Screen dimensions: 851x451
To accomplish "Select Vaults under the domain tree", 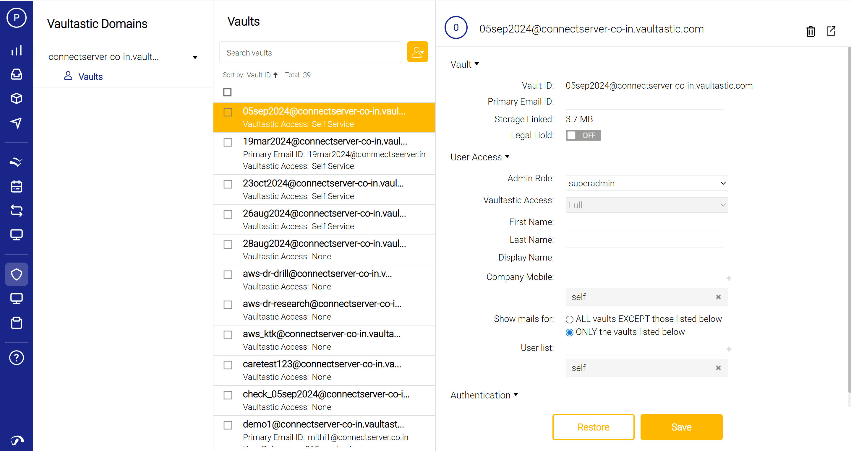I will pos(90,76).
